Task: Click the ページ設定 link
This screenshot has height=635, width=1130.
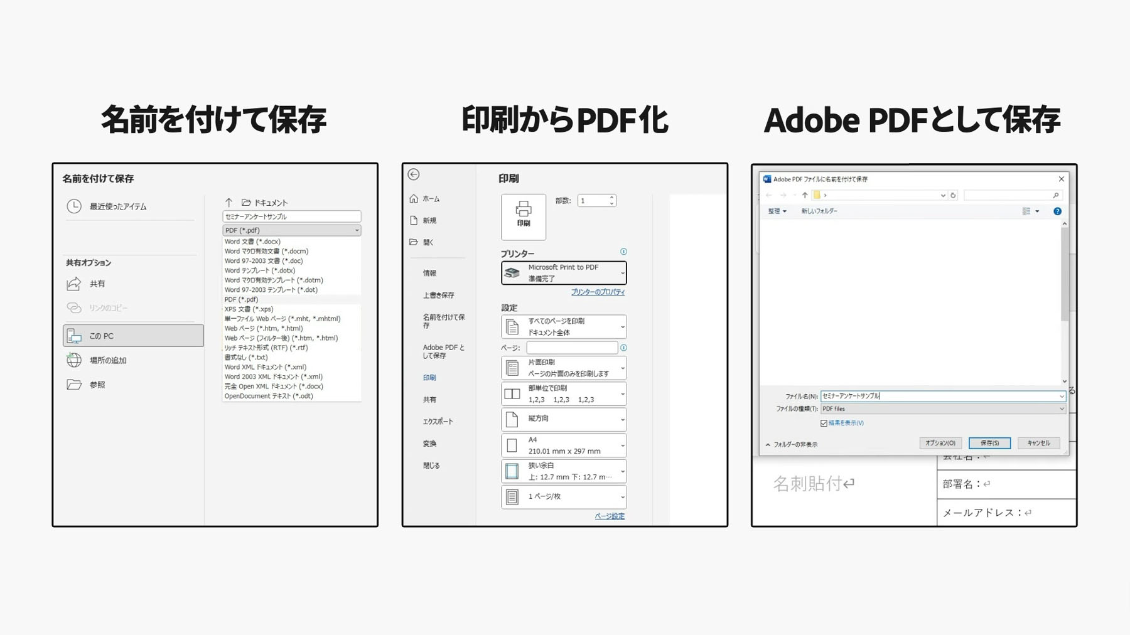Action: coord(610,516)
